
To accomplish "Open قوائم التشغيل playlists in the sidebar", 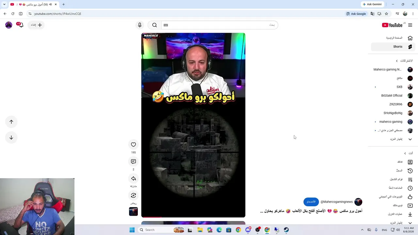I will [x=393, y=179].
